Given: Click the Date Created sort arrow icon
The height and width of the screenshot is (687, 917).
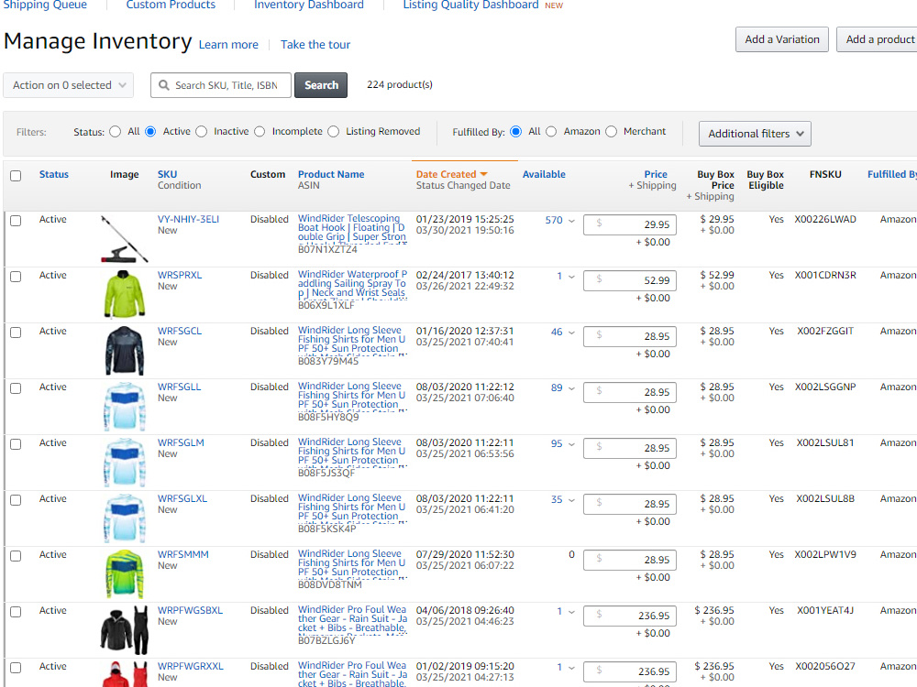Looking at the screenshot, I should pyautogui.click(x=483, y=174).
